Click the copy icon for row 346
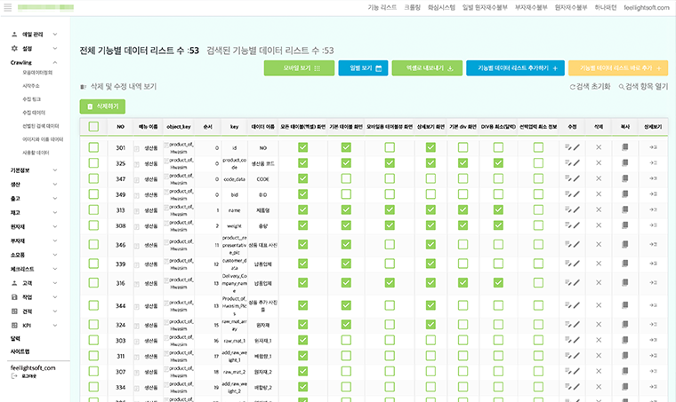This screenshot has width=676, height=402. click(625, 244)
